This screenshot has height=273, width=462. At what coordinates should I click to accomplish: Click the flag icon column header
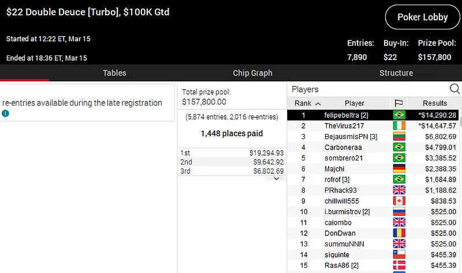(x=398, y=103)
